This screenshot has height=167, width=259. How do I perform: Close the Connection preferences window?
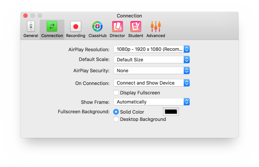tap(26, 16)
